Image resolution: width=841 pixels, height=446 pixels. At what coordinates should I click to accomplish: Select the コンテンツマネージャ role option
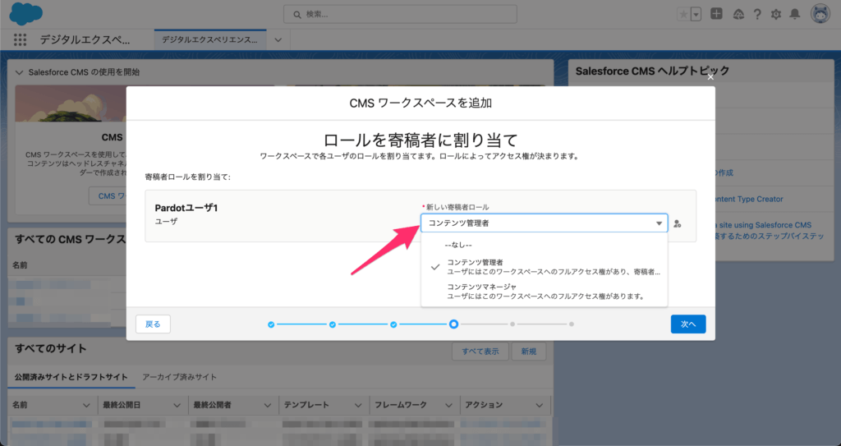click(544, 292)
